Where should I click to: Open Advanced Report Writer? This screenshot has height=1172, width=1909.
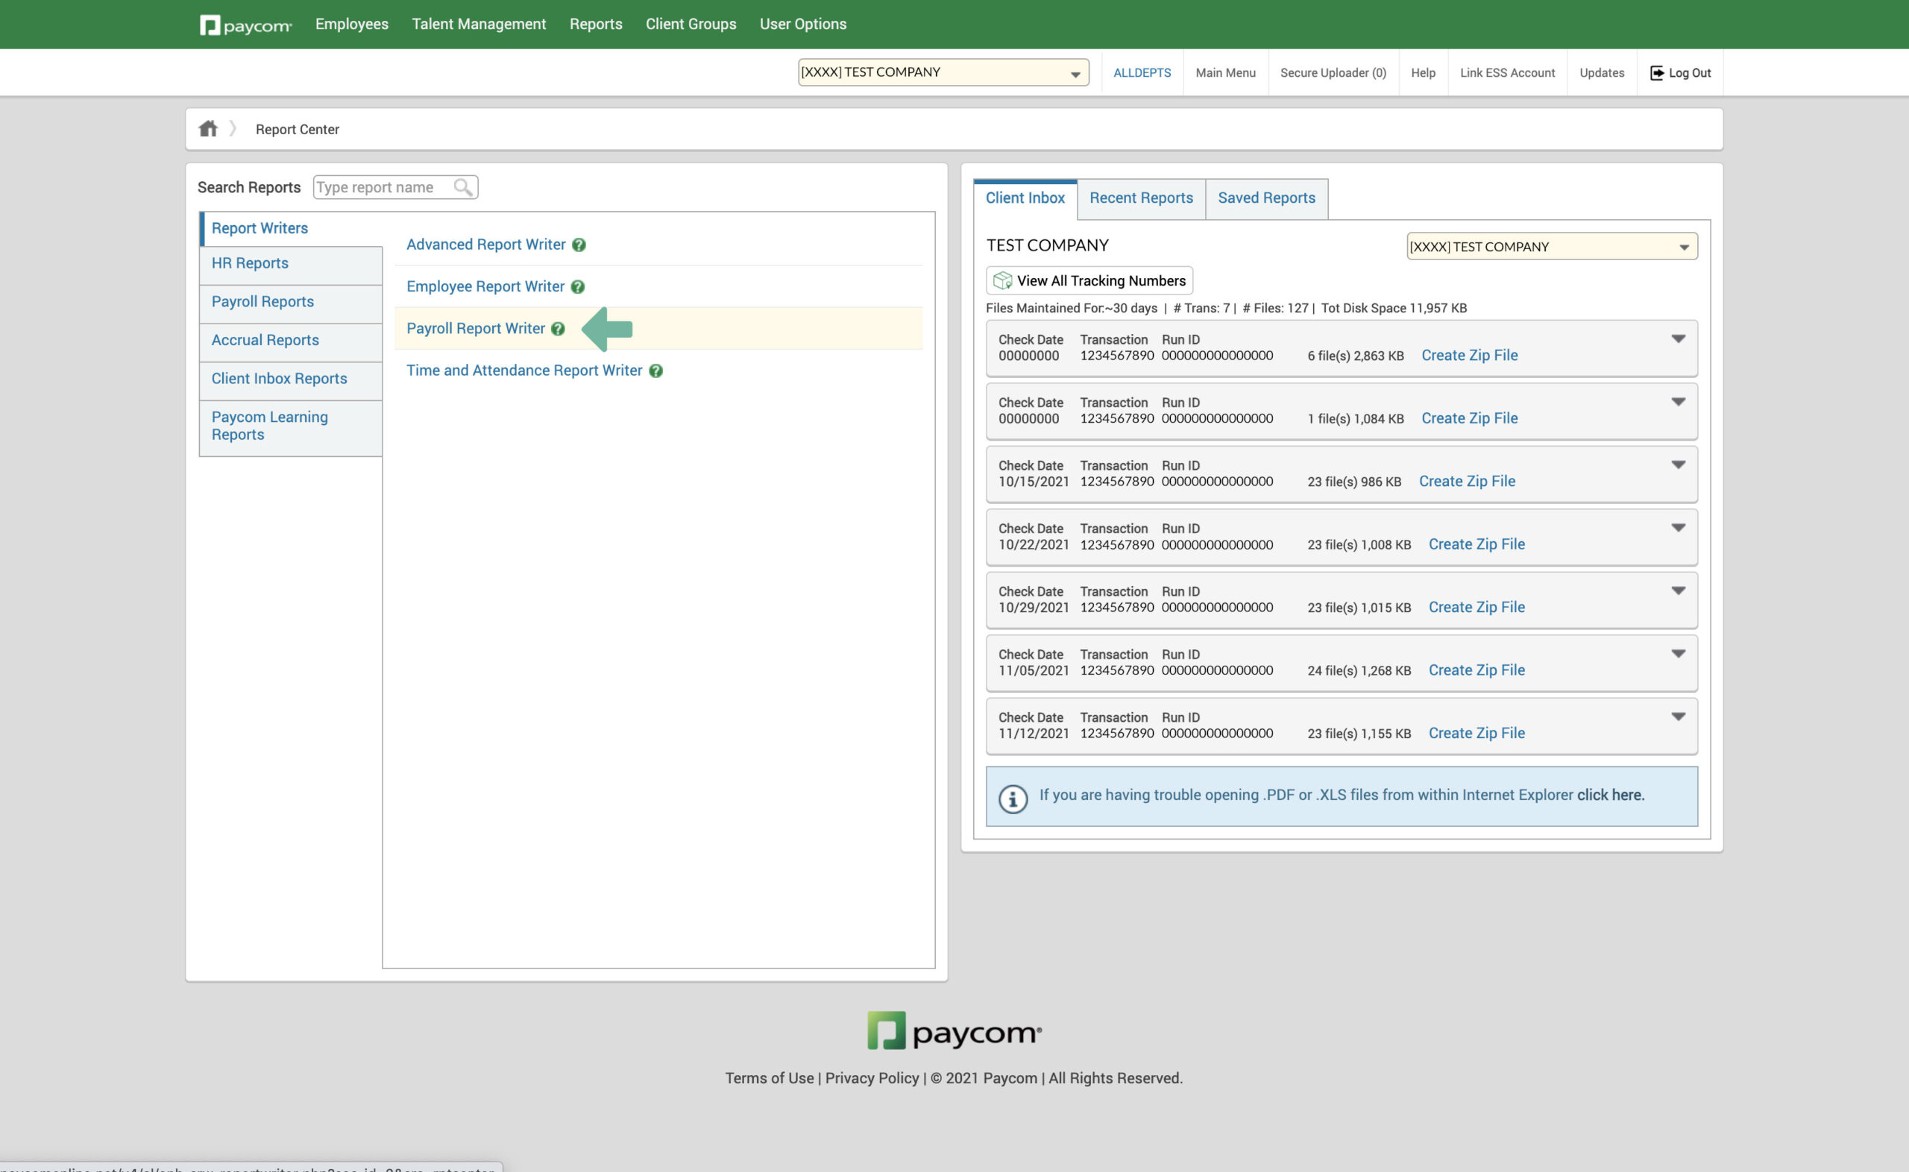[x=486, y=245]
